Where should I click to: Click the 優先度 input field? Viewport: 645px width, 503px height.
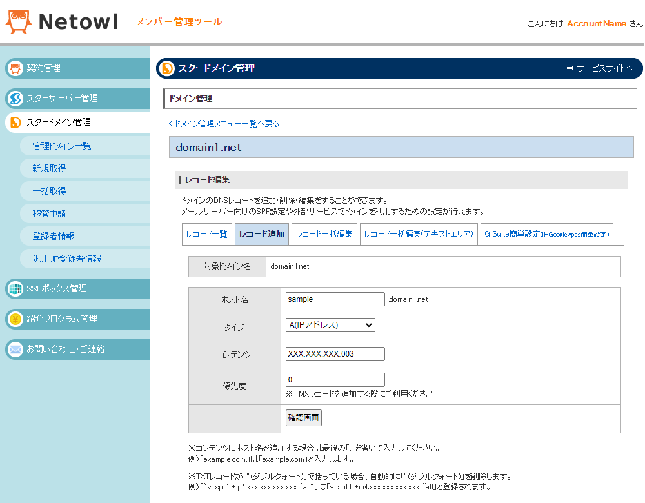click(x=335, y=380)
